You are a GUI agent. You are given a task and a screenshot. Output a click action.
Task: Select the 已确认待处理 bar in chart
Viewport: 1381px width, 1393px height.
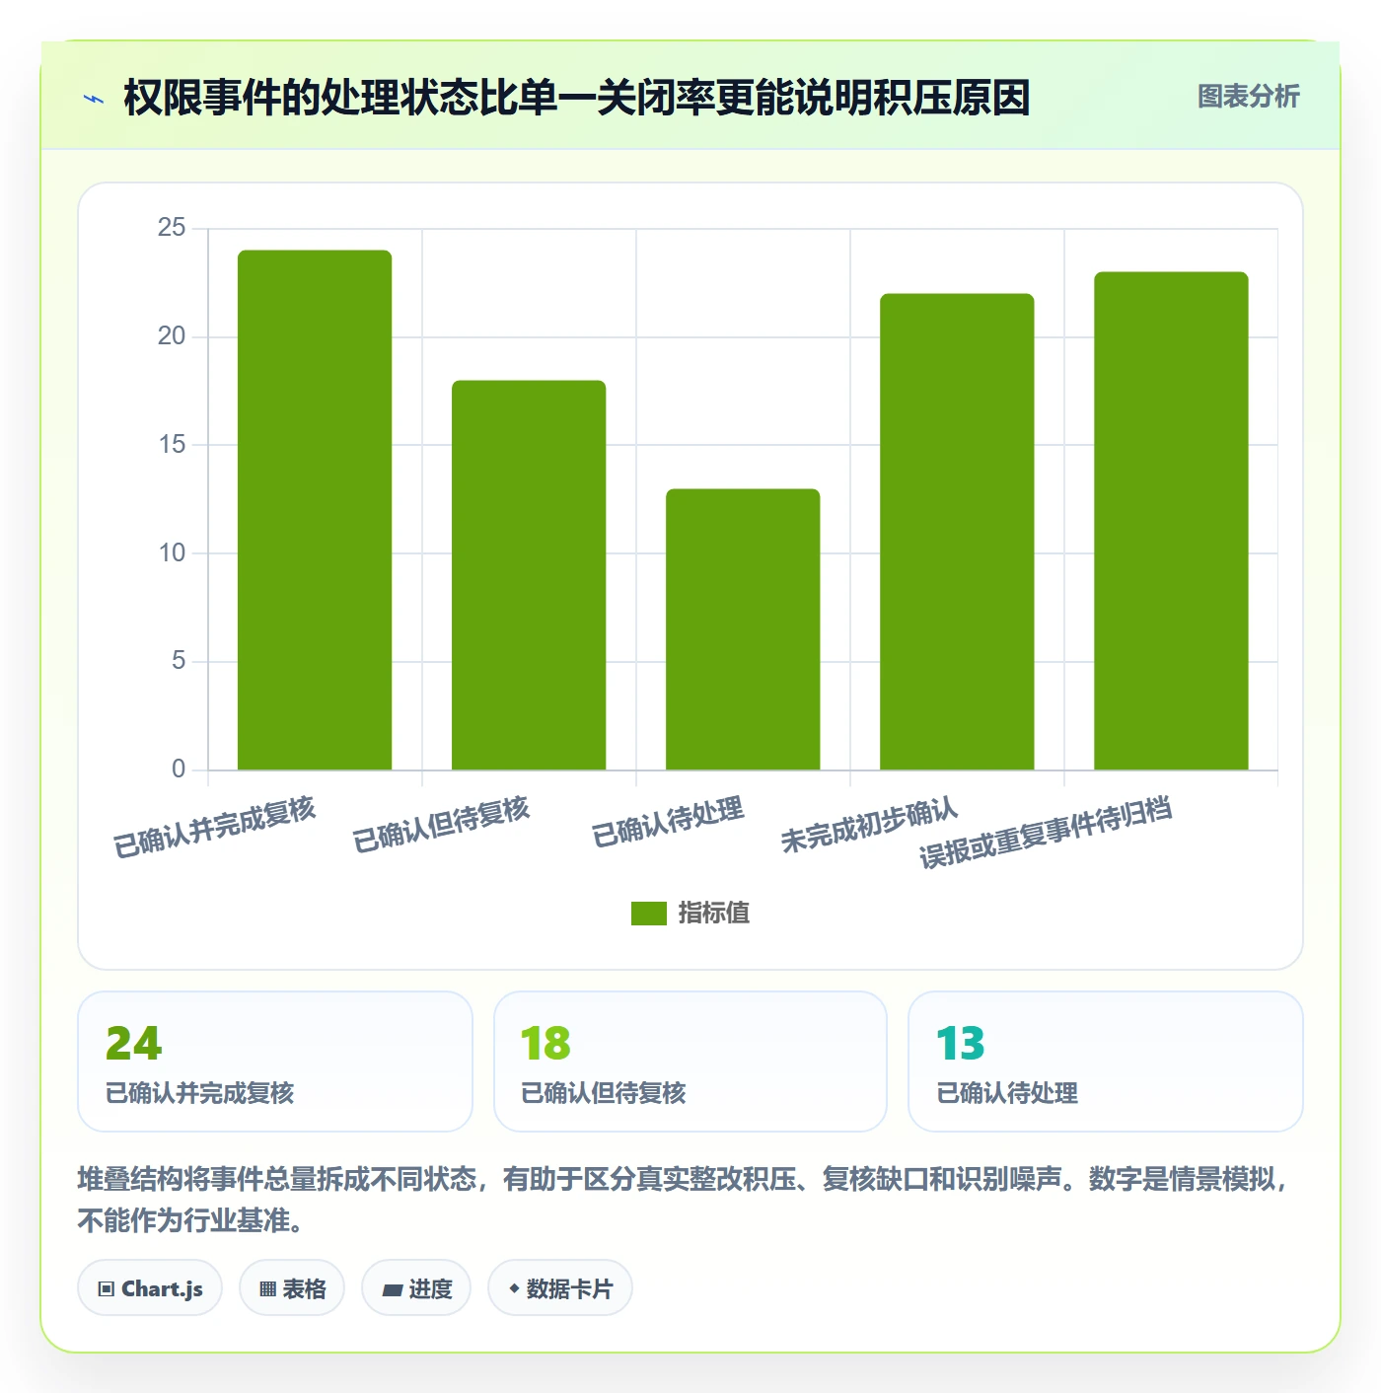click(743, 629)
